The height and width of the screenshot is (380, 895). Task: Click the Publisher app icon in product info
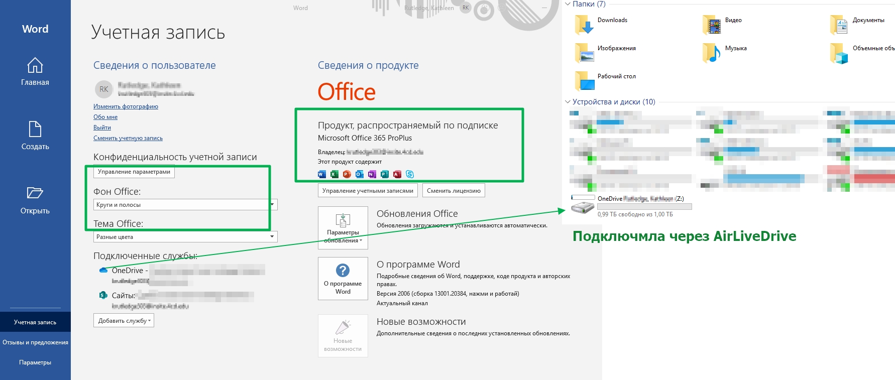click(385, 174)
